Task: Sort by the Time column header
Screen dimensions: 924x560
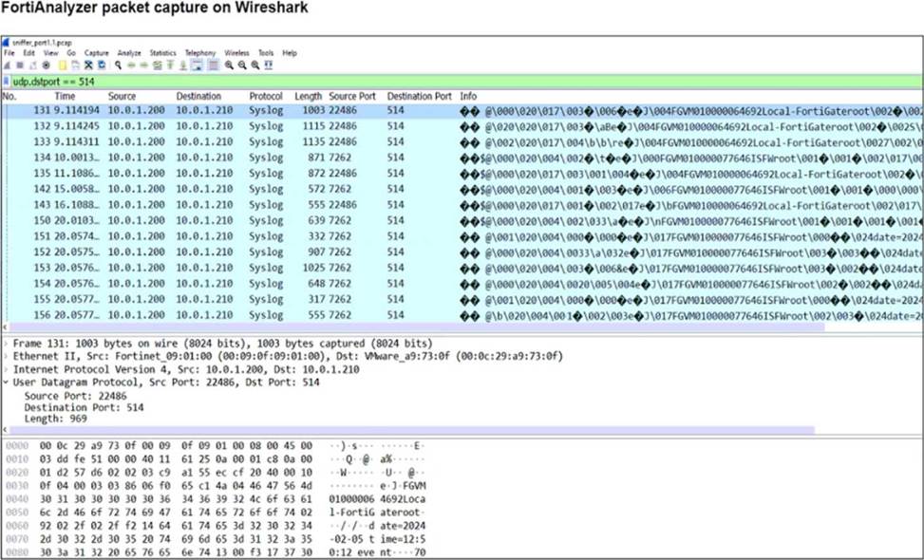Action: point(65,96)
